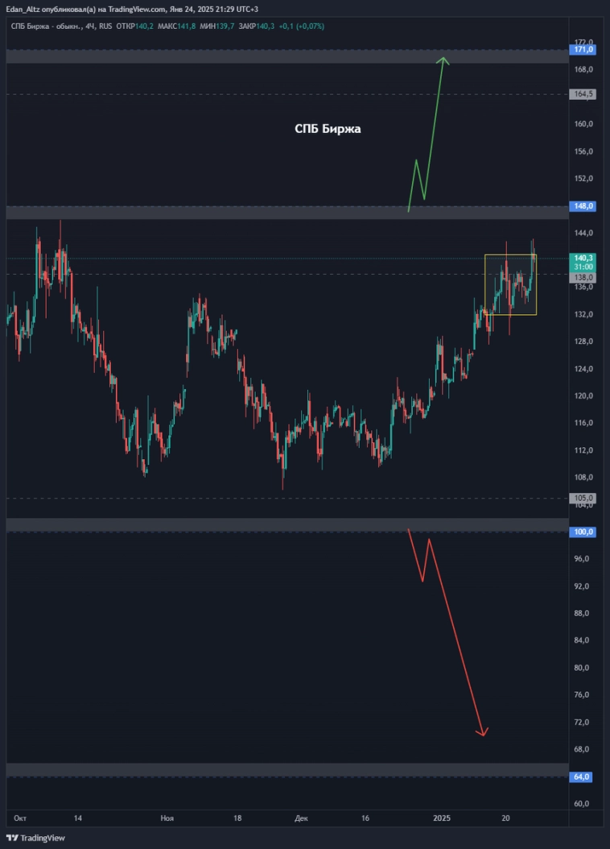The width and height of the screenshot is (610, 849).
Task: Select the white 'СПБ Биржа' chart annotation text
Action: pyautogui.click(x=328, y=129)
